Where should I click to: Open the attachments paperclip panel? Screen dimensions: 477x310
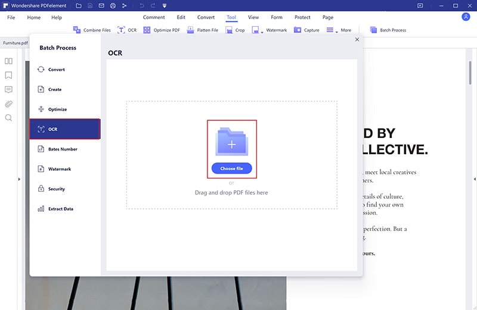8,104
